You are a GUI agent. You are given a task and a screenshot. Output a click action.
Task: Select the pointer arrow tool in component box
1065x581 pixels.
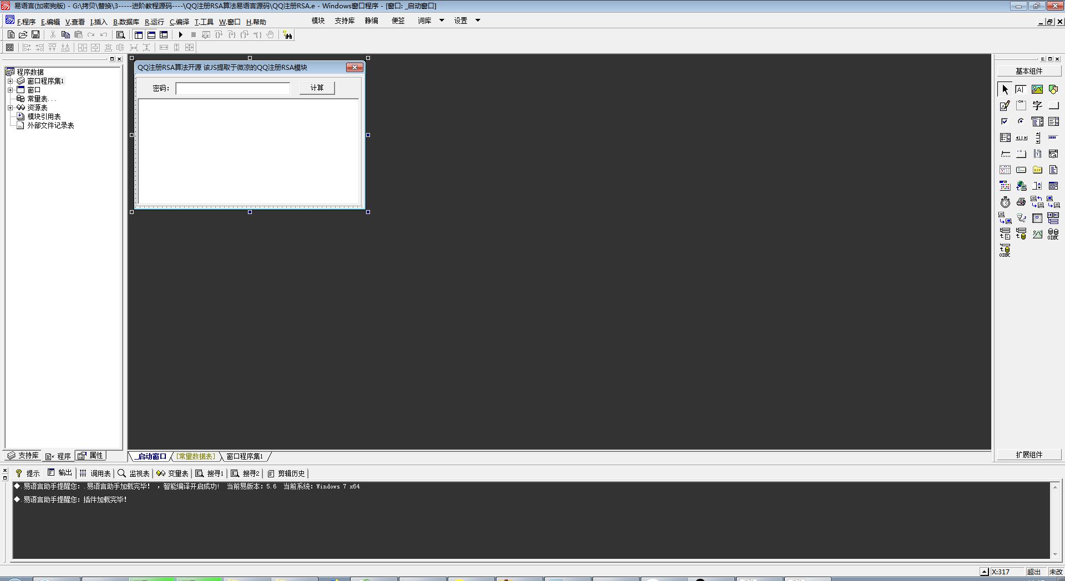click(1005, 89)
